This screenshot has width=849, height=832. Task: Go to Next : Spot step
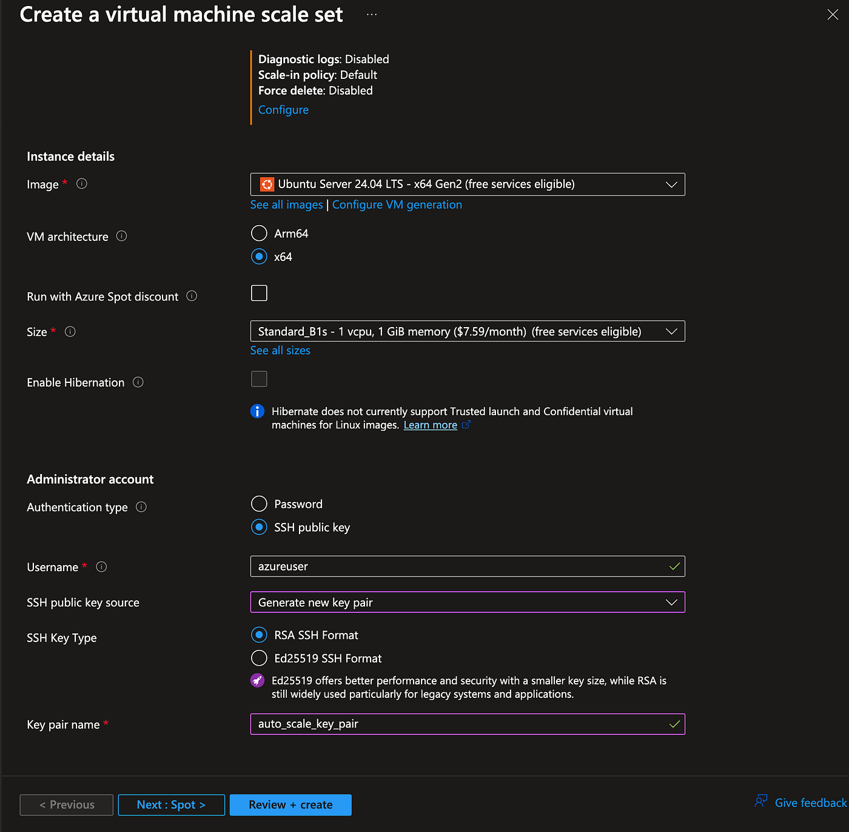click(x=172, y=805)
